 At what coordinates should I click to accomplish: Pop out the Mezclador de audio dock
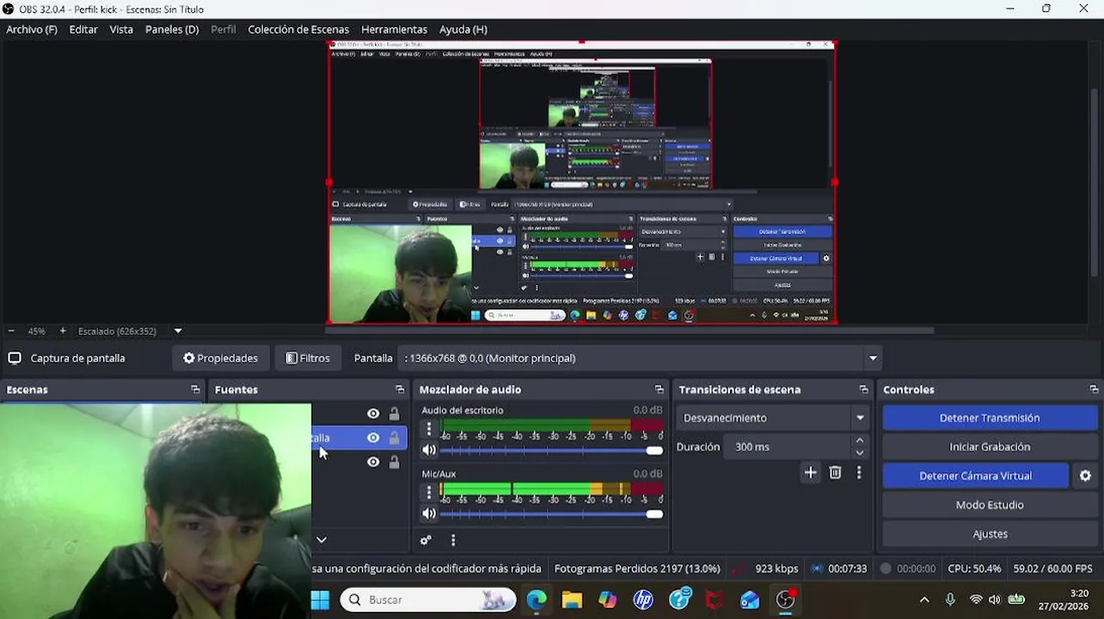point(659,389)
